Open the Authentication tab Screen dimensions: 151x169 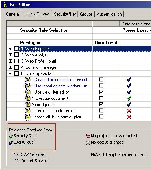(x=109, y=14)
